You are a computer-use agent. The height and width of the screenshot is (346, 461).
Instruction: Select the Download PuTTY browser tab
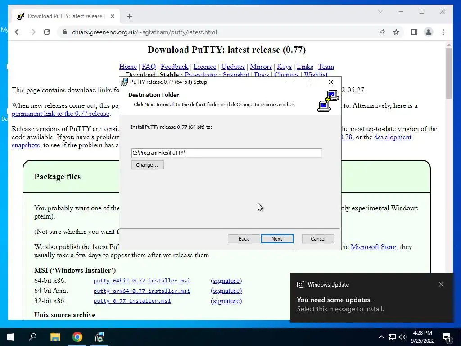tap(65, 16)
